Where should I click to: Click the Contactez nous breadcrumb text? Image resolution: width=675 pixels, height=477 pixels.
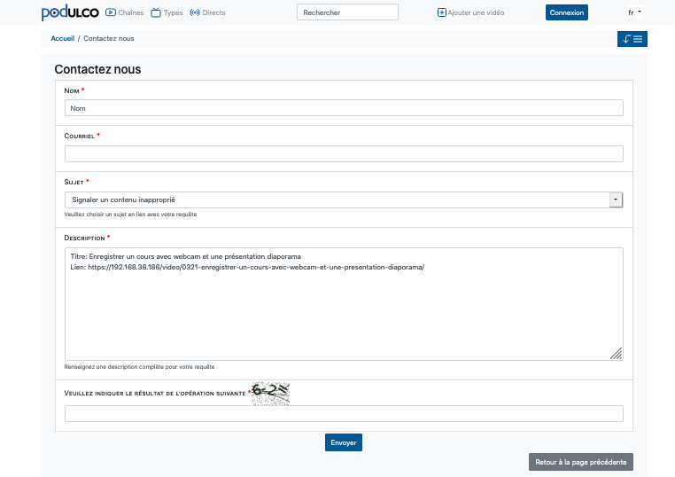tap(109, 38)
